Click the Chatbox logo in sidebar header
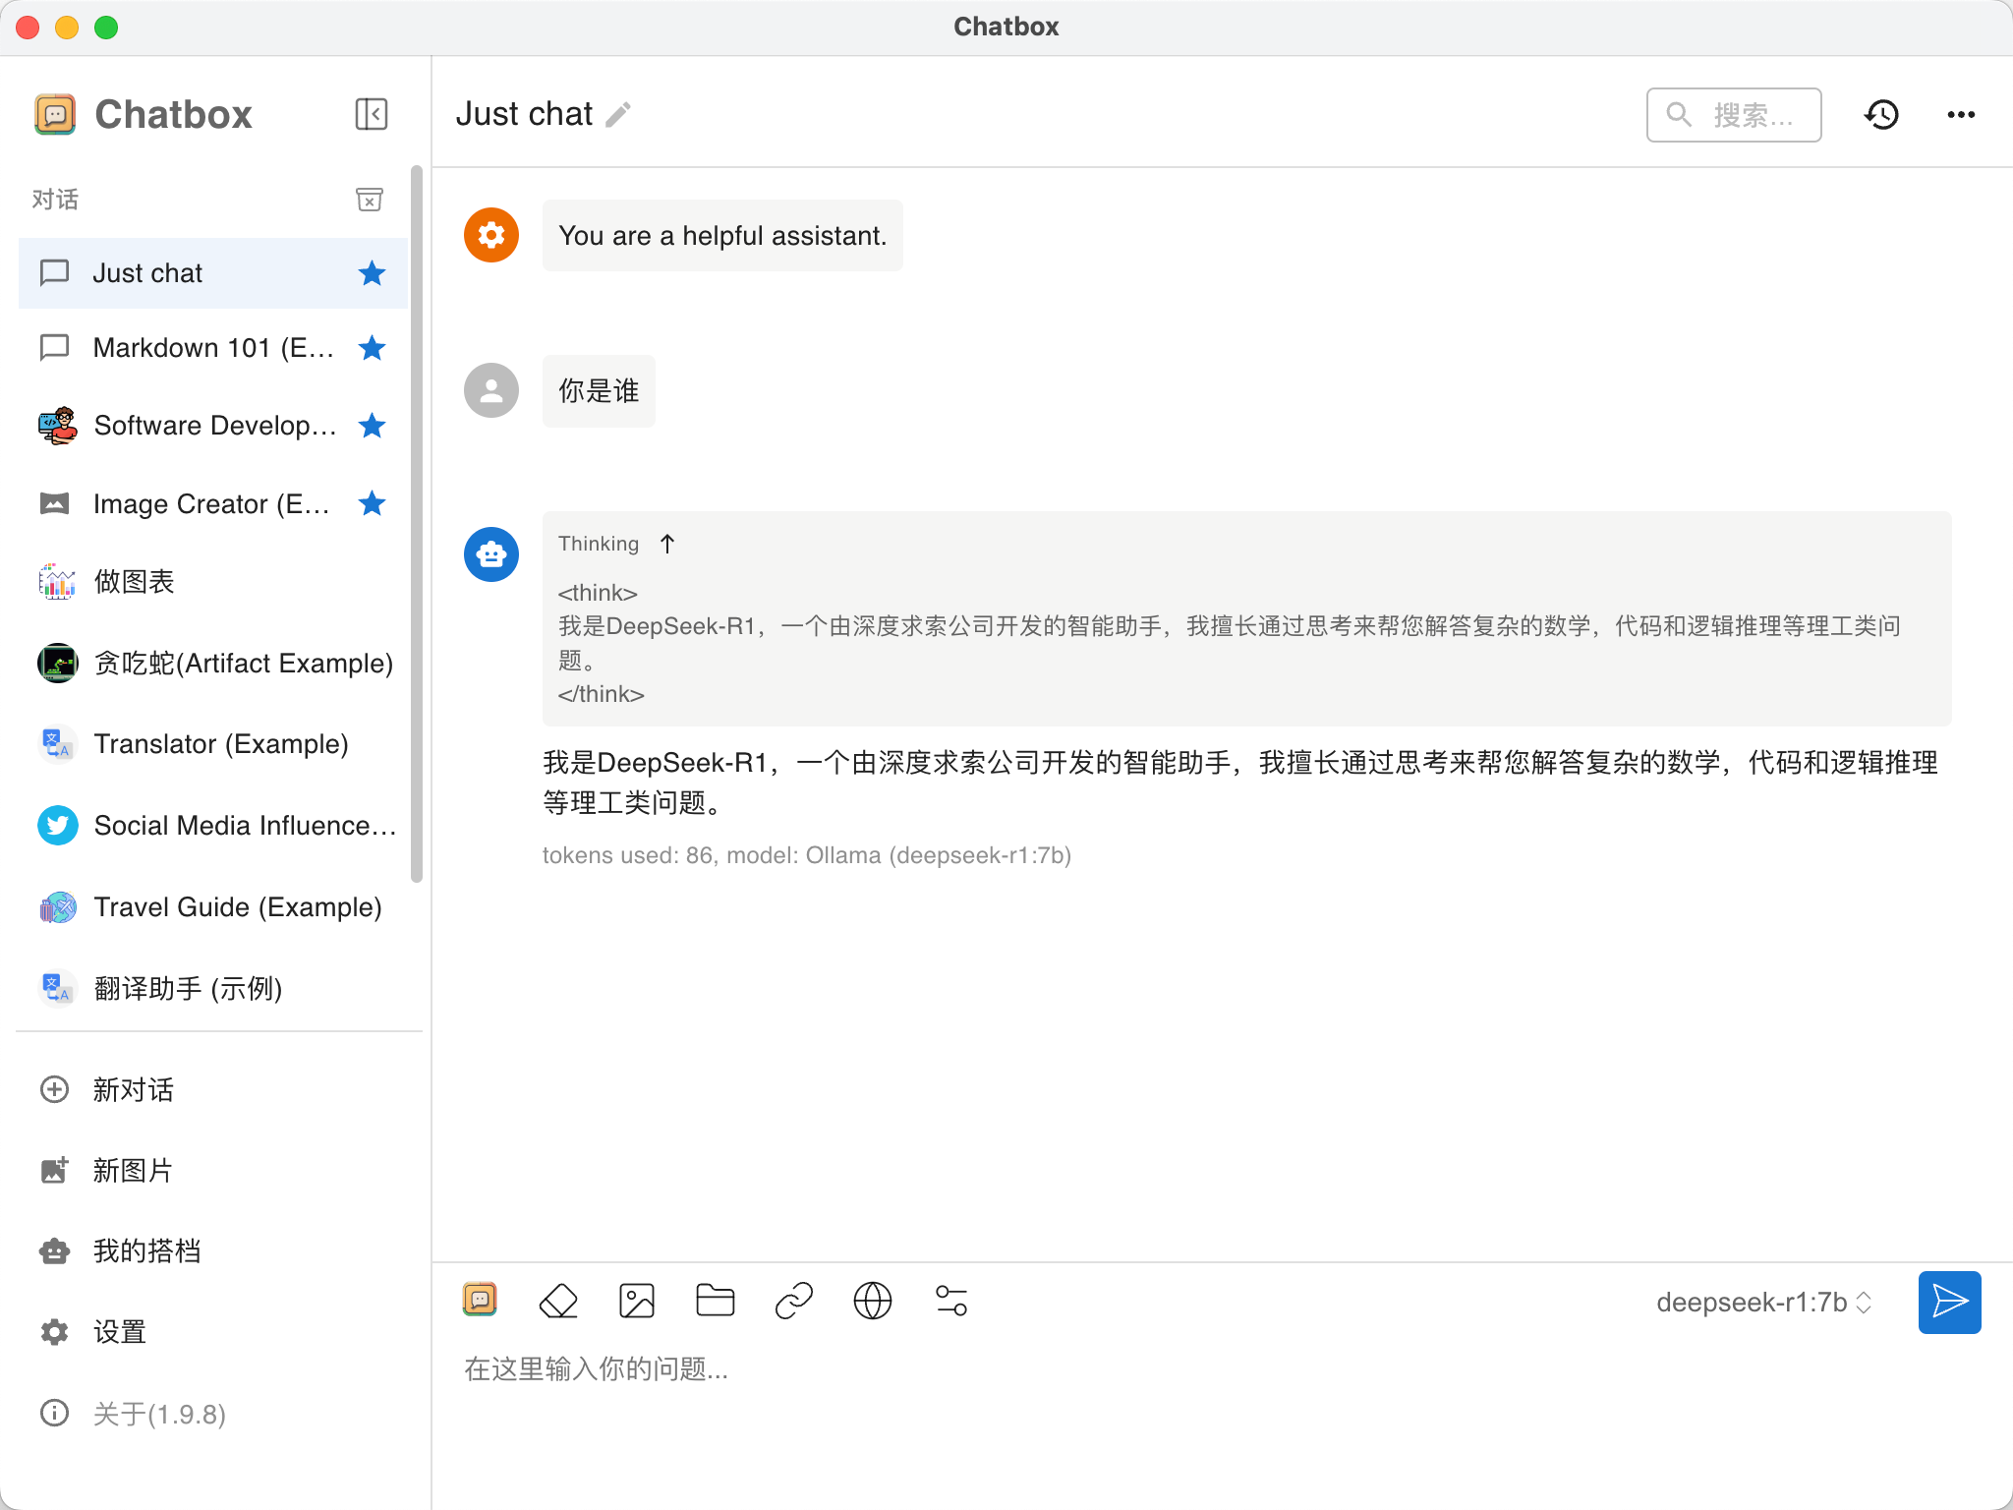 point(55,114)
